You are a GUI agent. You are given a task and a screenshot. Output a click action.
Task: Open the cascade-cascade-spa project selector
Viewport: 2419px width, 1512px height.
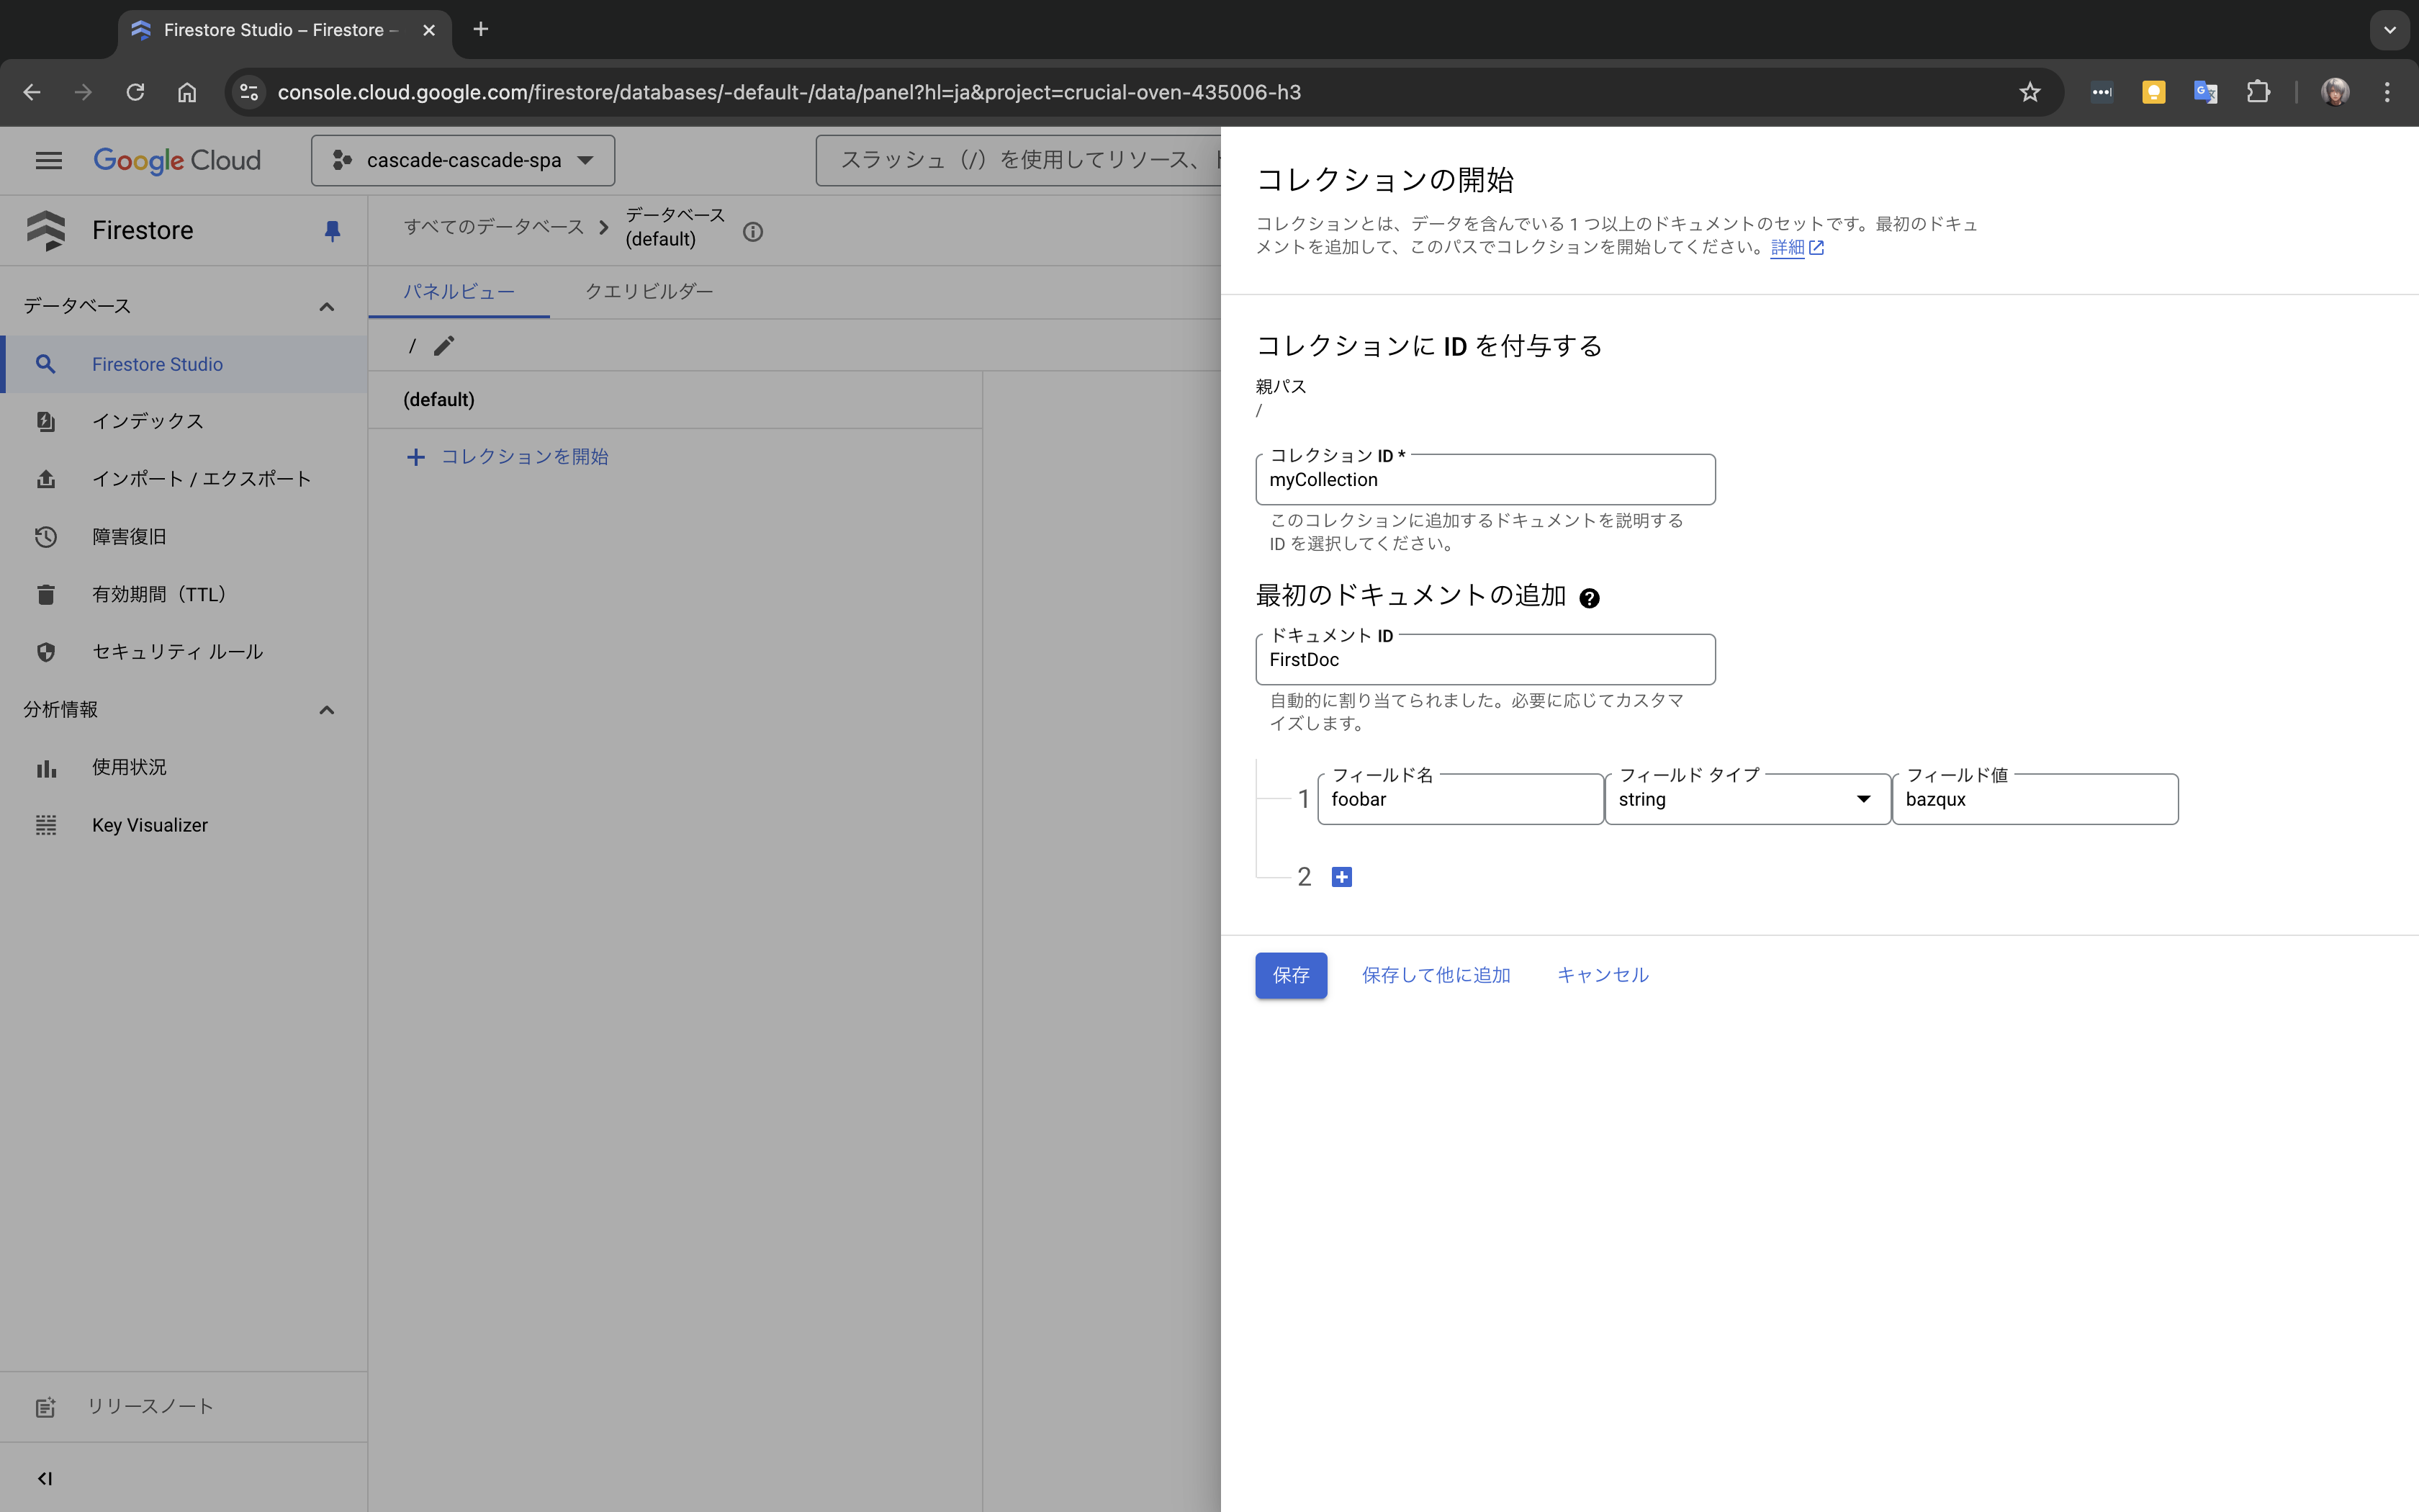[463, 160]
